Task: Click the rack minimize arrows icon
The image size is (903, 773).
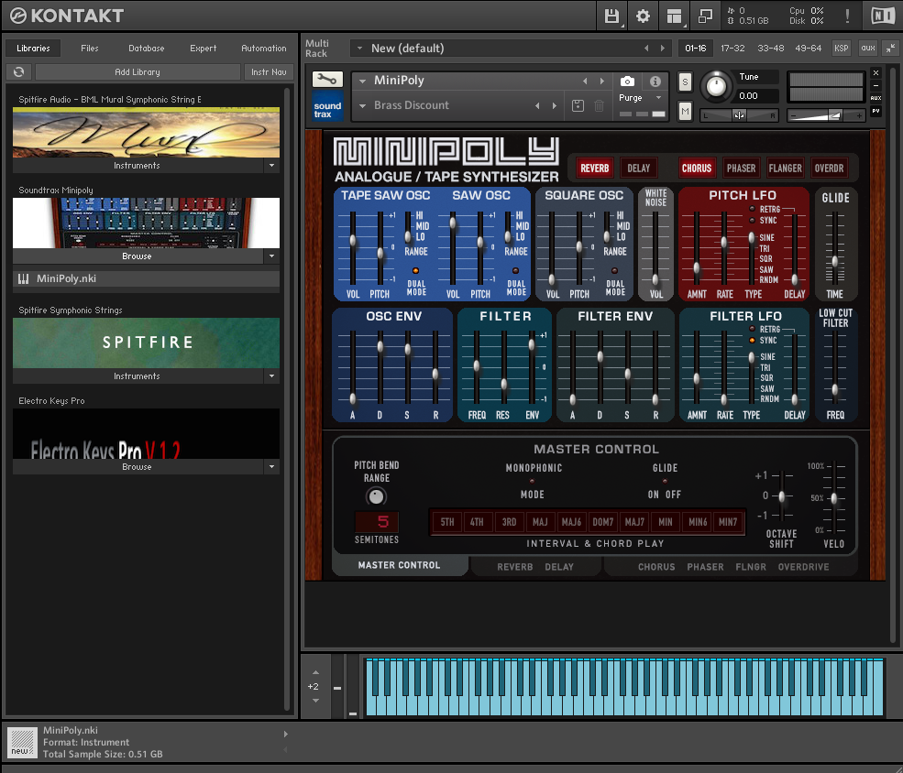Action: pos(890,49)
